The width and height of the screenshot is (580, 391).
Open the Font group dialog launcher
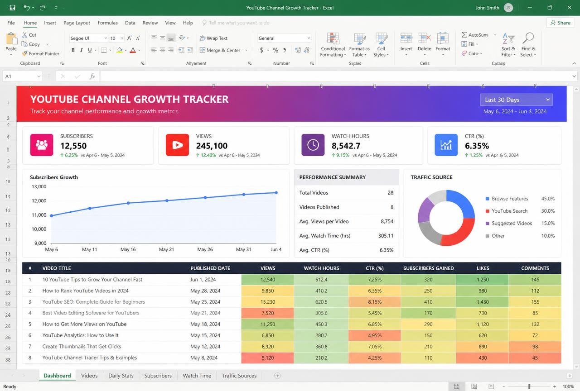(142, 63)
